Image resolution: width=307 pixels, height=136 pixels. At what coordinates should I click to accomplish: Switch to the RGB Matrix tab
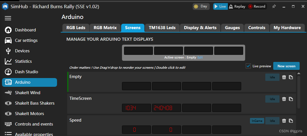point(105,28)
